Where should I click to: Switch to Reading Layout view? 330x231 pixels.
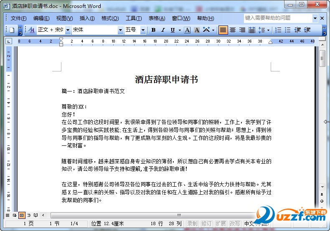36,215
